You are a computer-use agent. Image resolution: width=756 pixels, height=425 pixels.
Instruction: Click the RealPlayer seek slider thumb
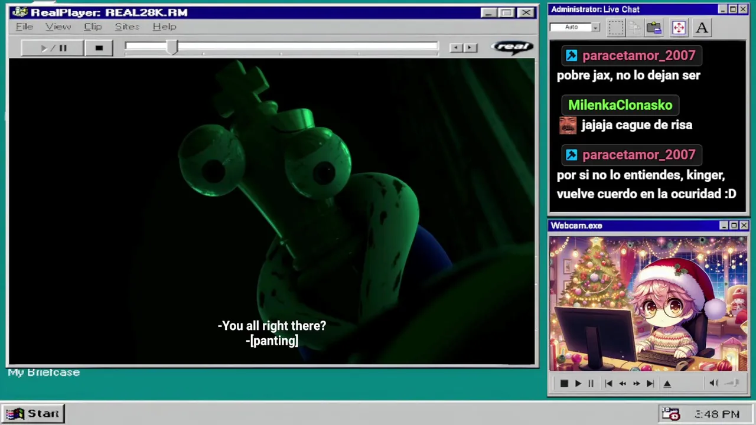172,48
